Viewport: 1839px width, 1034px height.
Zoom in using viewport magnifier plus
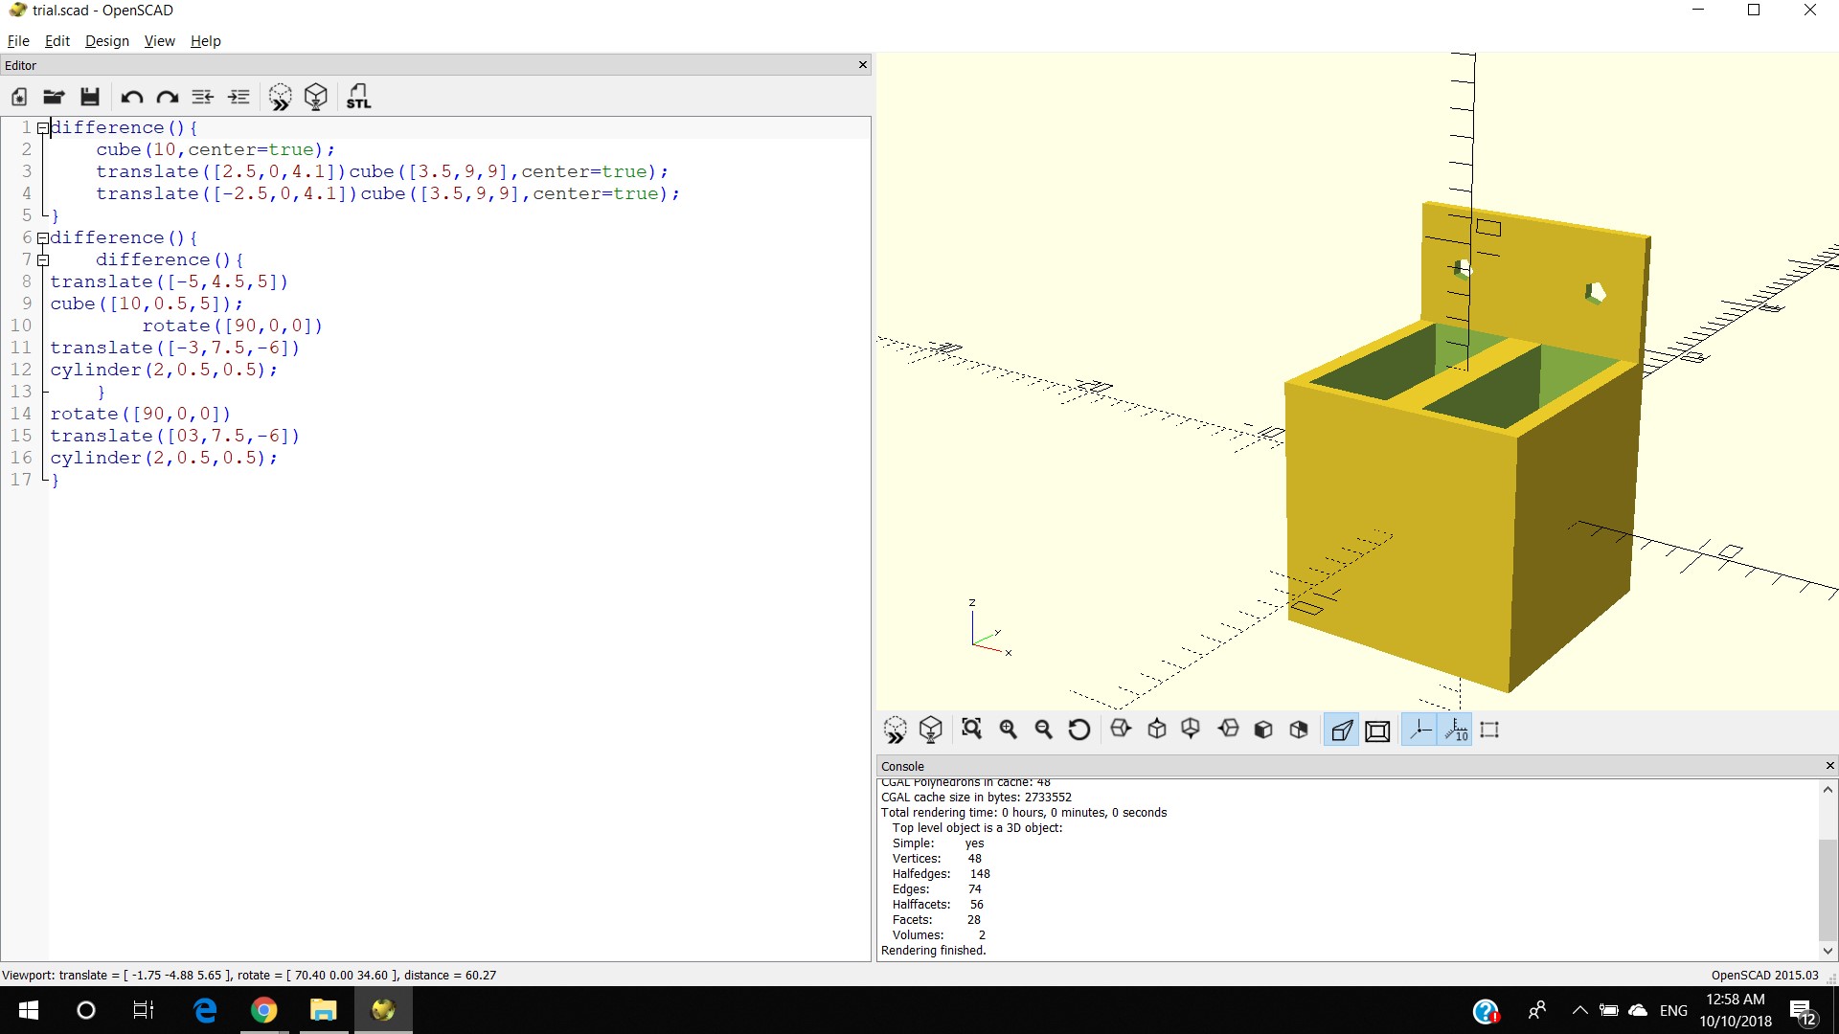coord(1008,730)
